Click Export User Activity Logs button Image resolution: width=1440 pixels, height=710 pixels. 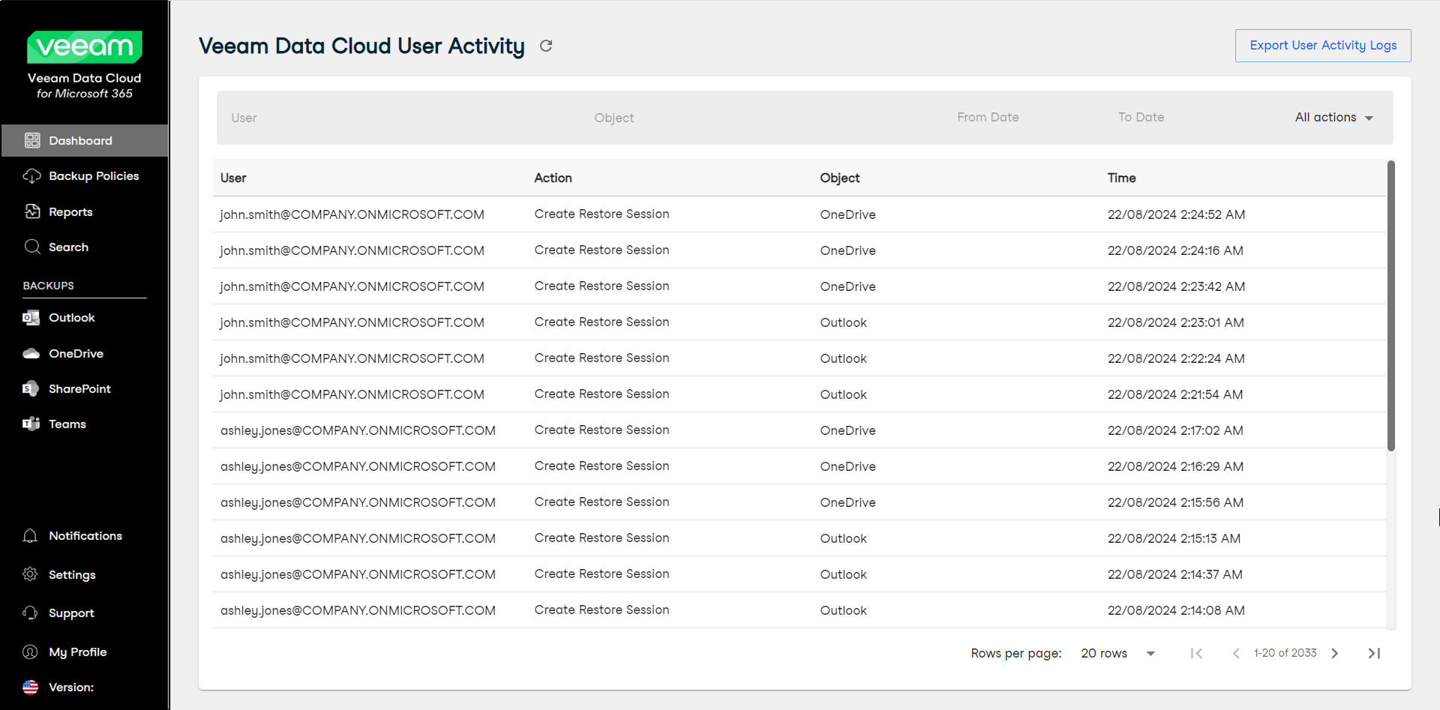1323,46
